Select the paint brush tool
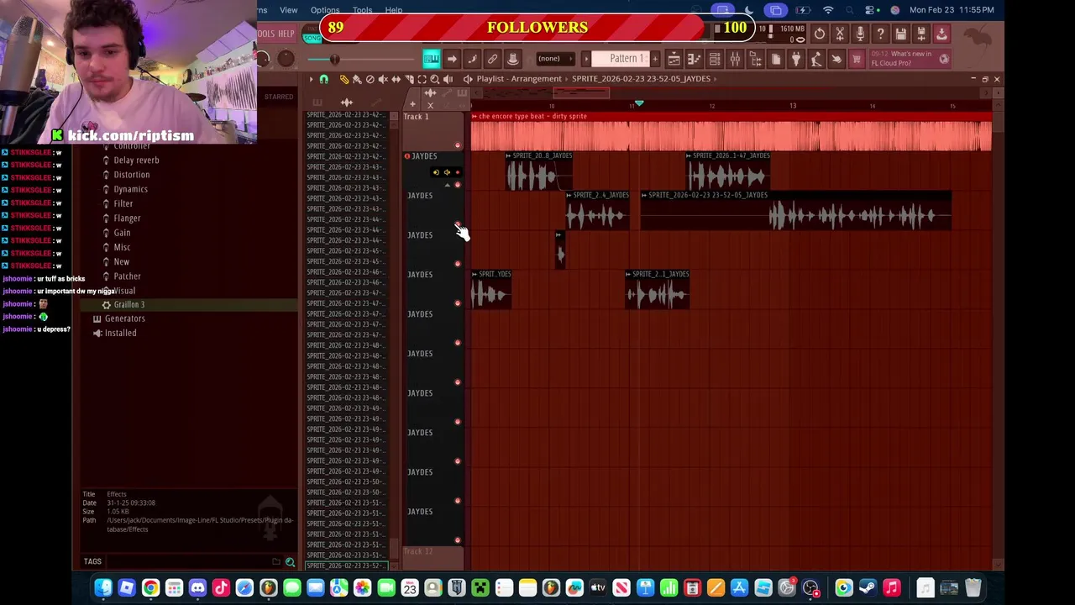1075x605 pixels. [x=357, y=79]
